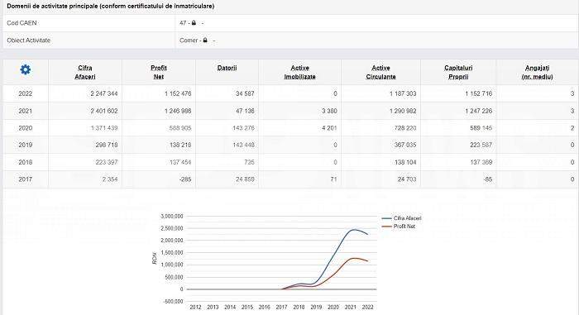The width and height of the screenshot is (579, 315).
Task: Sort by Cifra Afaceri column header
Action: point(85,73)
